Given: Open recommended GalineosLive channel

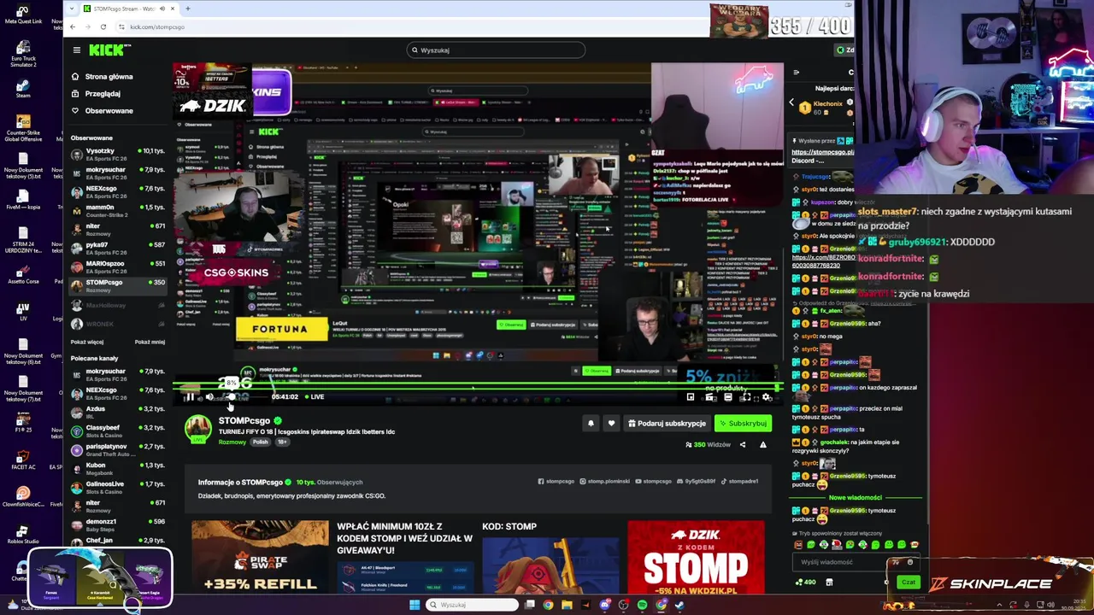Looking at the screenshot, I should [x=118, y=488].
